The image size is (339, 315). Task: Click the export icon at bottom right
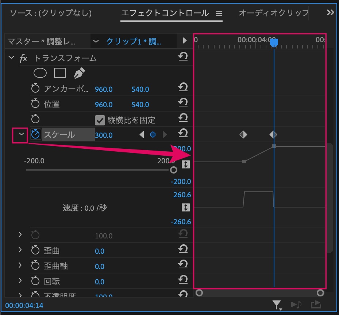tap(316, 305)
